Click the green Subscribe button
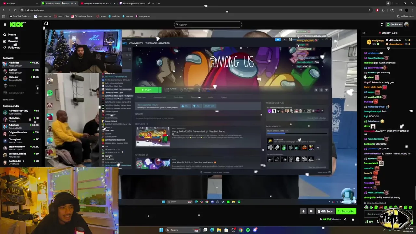The image size is (416, 234). (346, 211)
